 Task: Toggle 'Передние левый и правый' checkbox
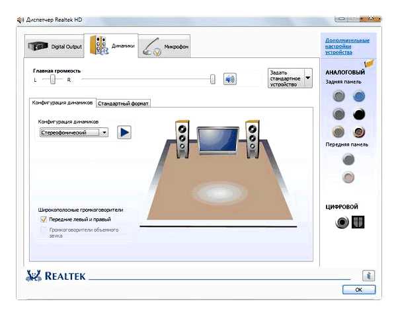44,219
